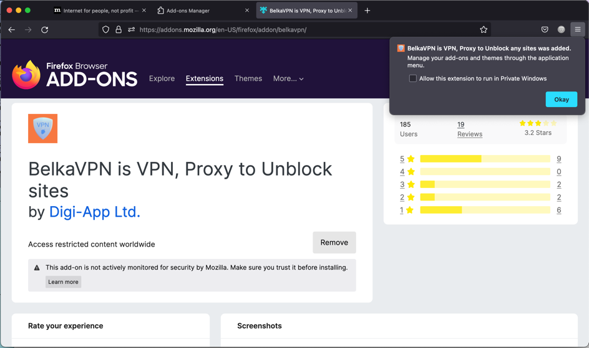589x348 pixels.
Task: Click Okay in the notification popup
Action: [x=561, y=99]
